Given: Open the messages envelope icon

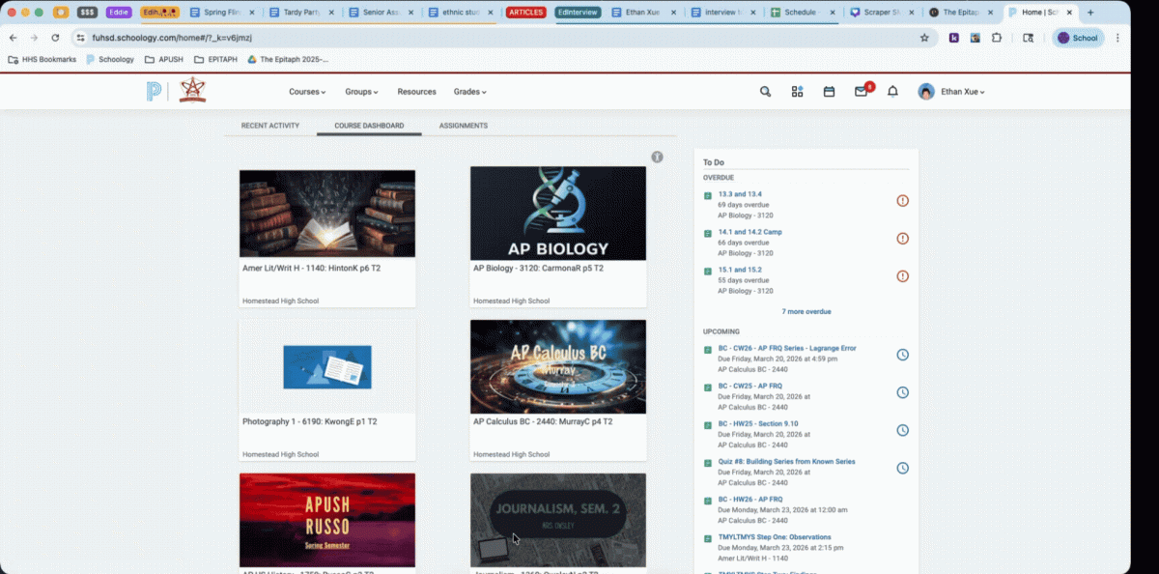Looking at the screenshot, I should pyautogui.click(x=861, y=92).
